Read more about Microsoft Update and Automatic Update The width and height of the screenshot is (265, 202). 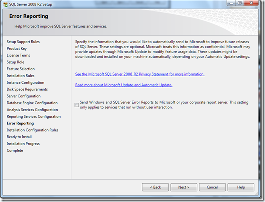click(x=123, y=85)
